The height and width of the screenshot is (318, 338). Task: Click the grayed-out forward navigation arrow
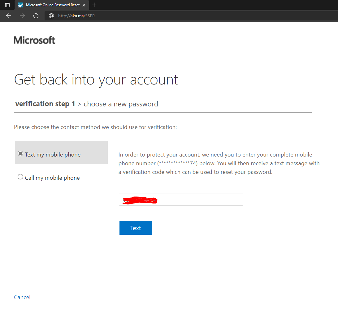coord(22,15)
